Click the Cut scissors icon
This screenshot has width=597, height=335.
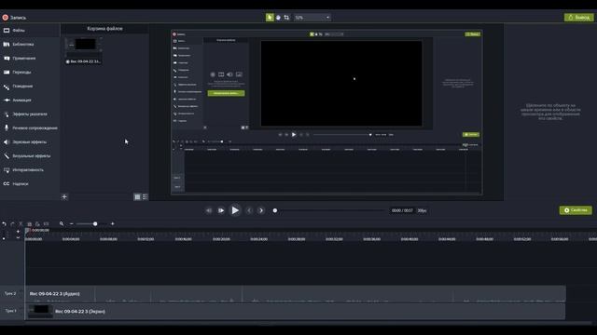(x=21, y=224)
